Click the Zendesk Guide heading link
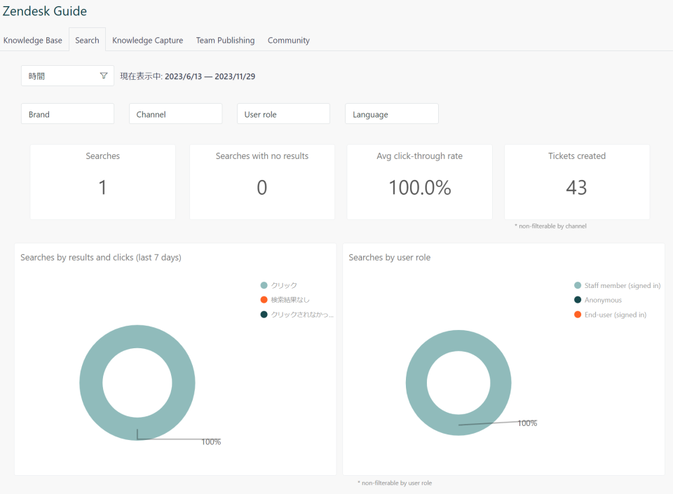This screenshot has height=494, width=673. click(x=45, y=11)
